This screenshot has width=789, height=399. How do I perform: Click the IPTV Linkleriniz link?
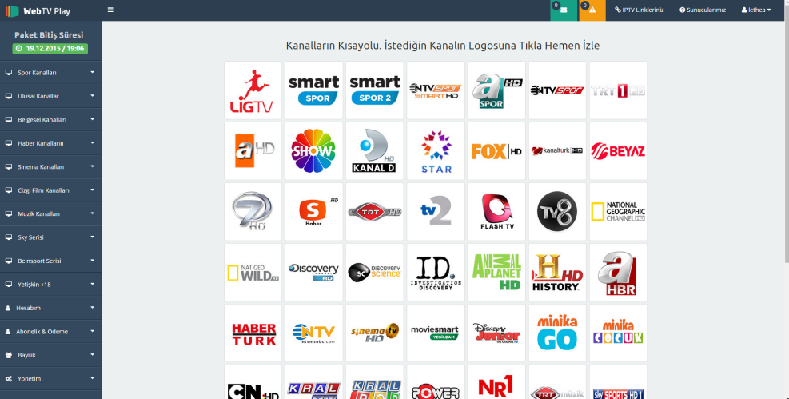click(x=639, y=10)
